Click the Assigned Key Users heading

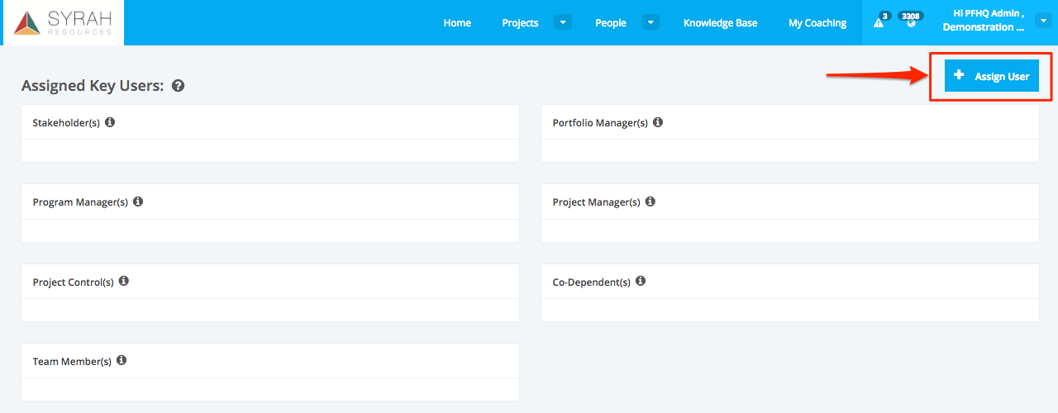93,86
